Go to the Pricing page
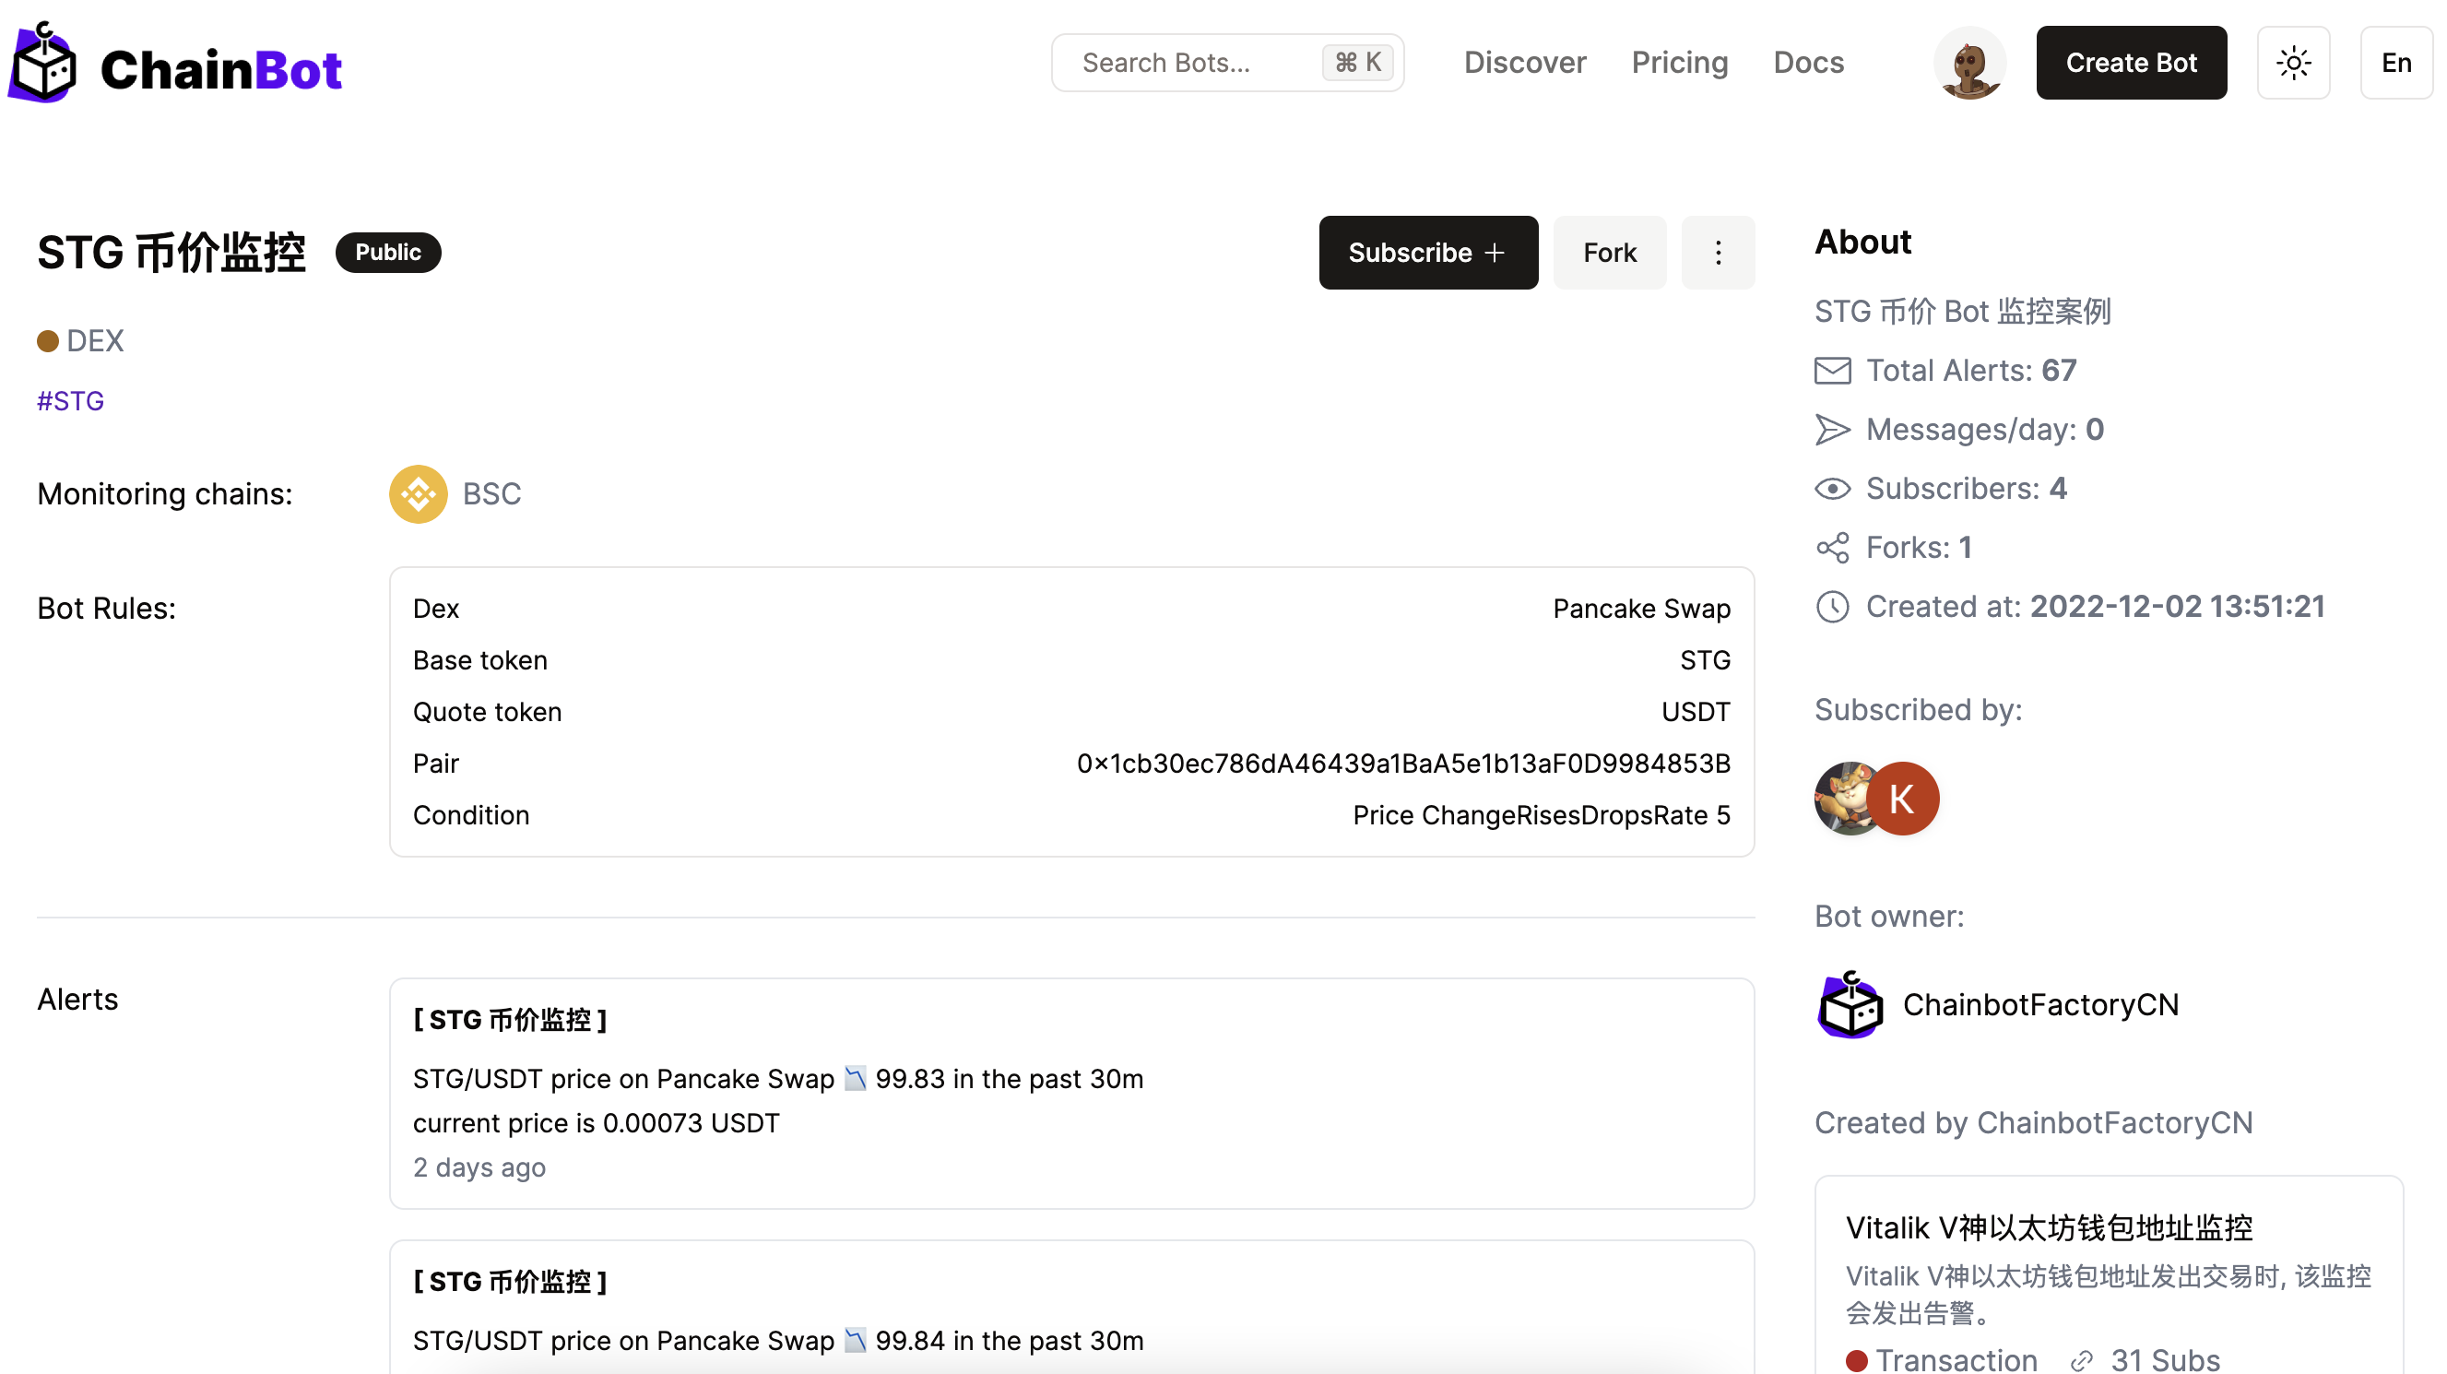 1680,63
